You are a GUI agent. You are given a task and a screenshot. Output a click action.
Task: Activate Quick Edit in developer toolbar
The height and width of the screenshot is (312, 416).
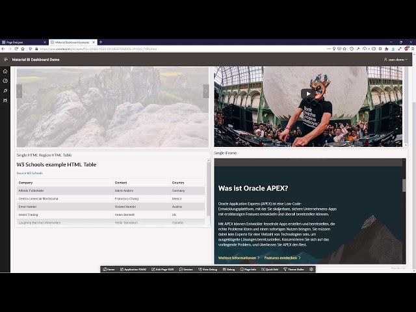click(x=270, y=269)
